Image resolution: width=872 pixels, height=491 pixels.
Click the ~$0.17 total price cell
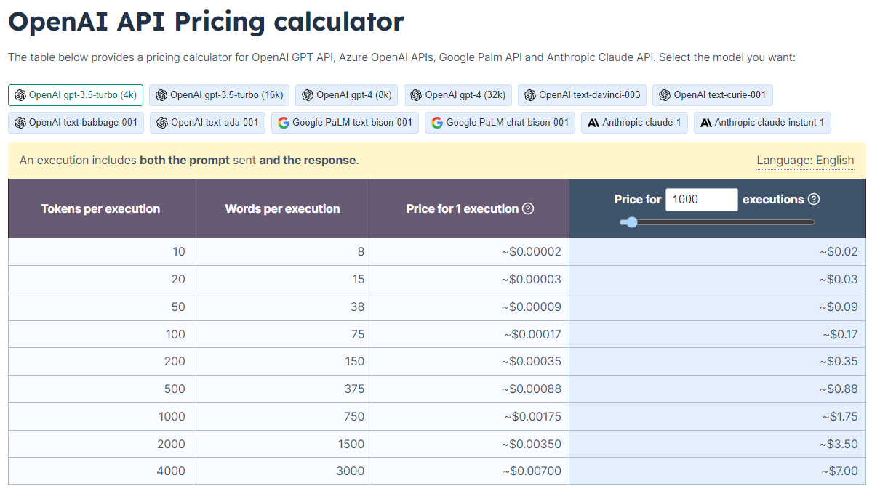pos(717,334)
